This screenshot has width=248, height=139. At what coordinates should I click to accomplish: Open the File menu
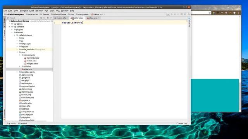point(5,11)
